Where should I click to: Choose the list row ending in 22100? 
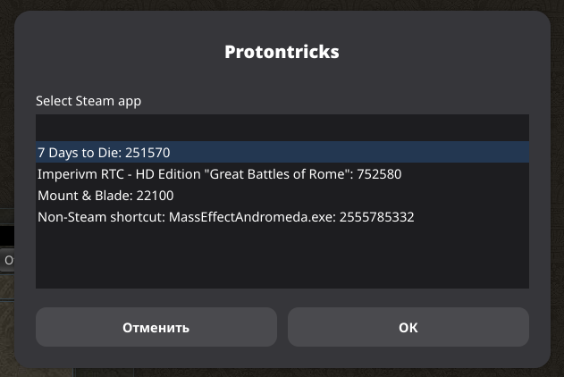105,195
